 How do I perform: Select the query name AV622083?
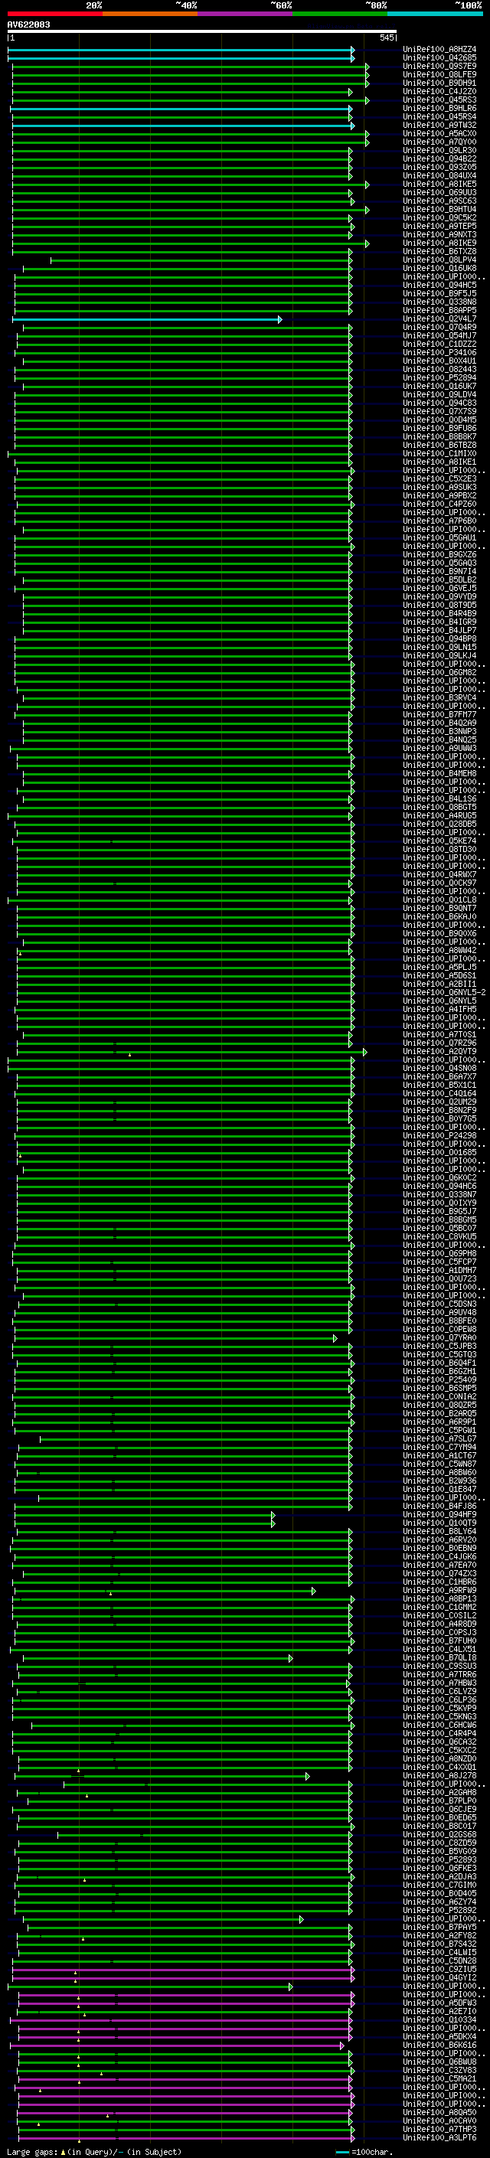point(28,24)
